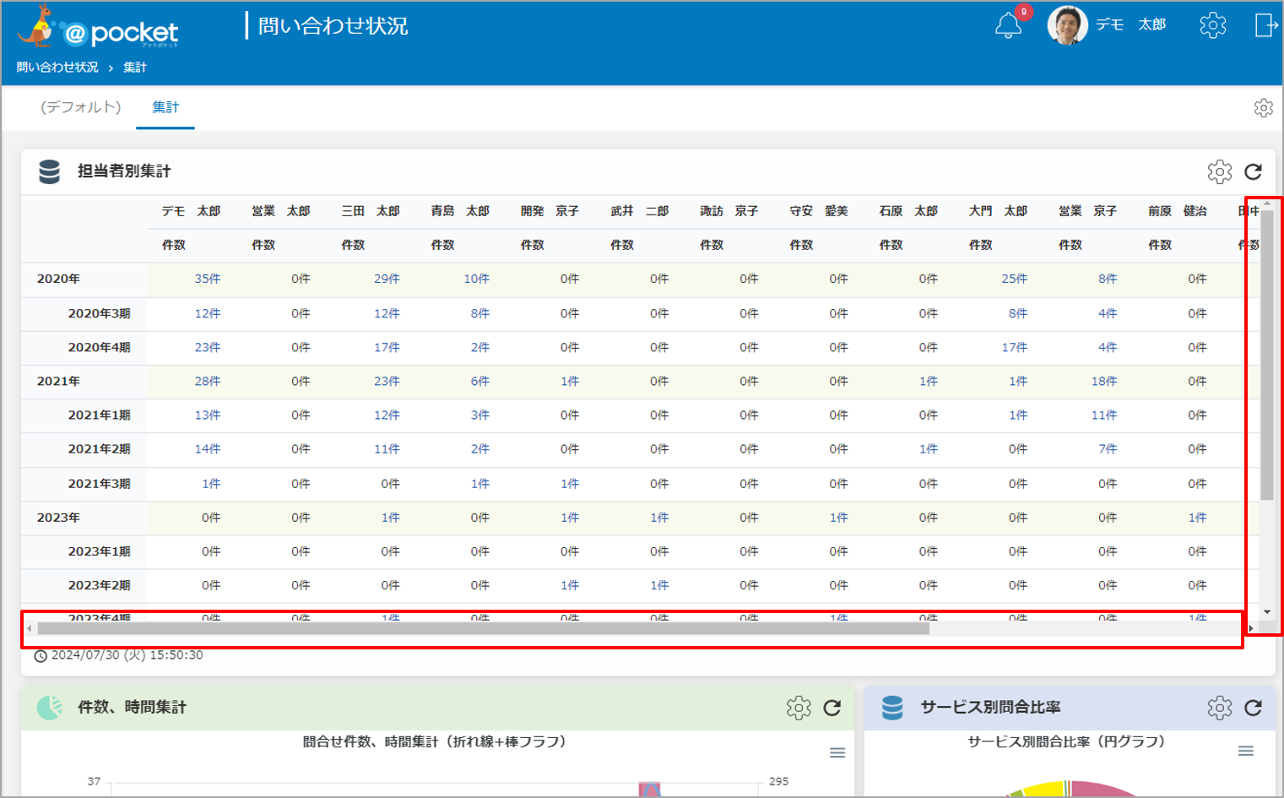Click the 件数、時間集計 pie chart icon
Screen dimensions: 1284x798
coord(50,708)
